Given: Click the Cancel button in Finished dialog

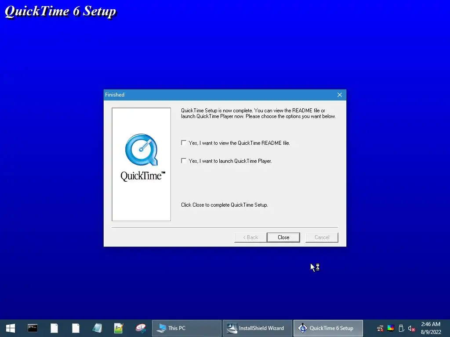Looking at the screenshot, I should coord(322,237).
